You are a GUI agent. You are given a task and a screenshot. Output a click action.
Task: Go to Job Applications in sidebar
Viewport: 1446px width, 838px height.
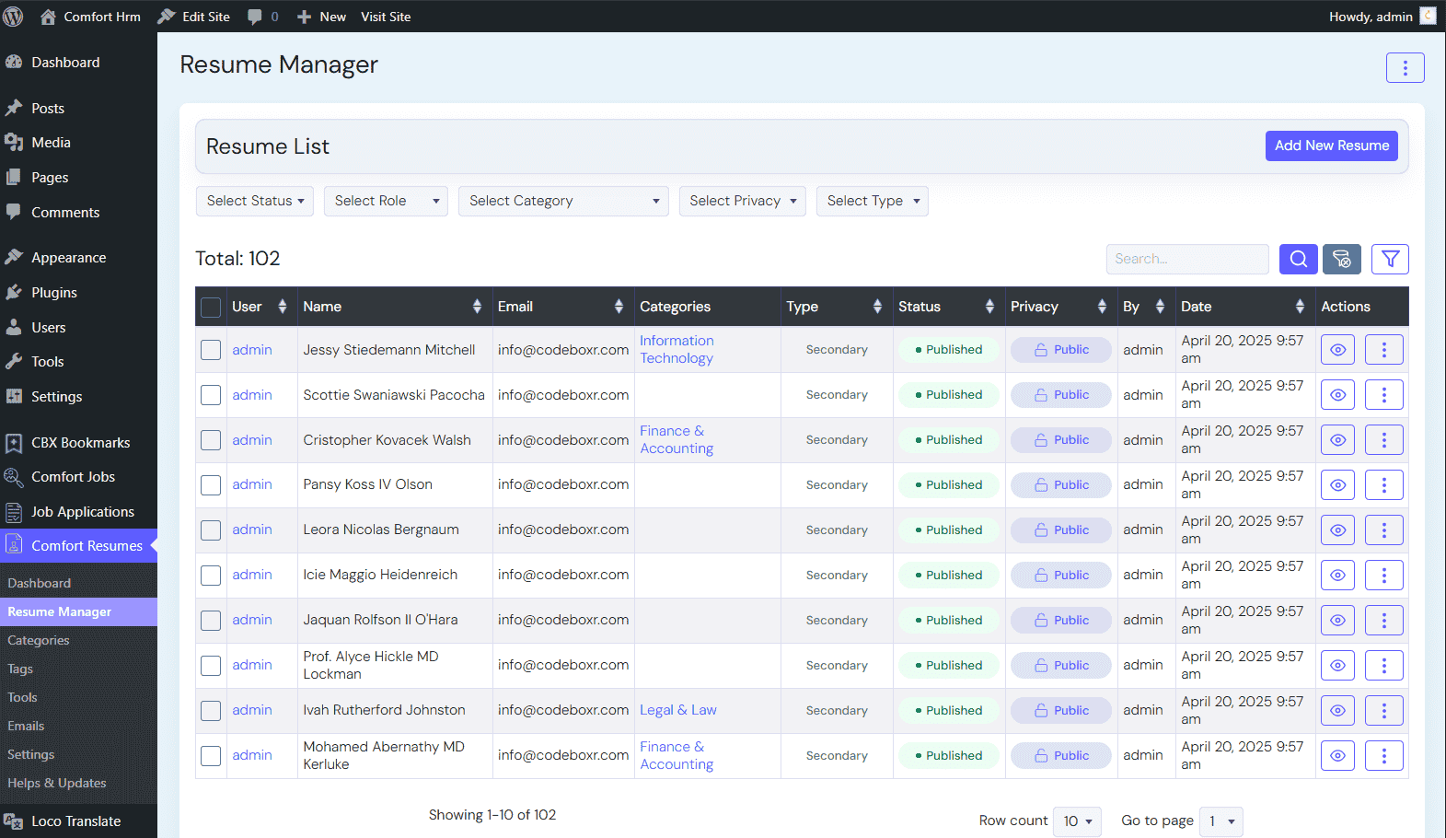pos(83,512)
